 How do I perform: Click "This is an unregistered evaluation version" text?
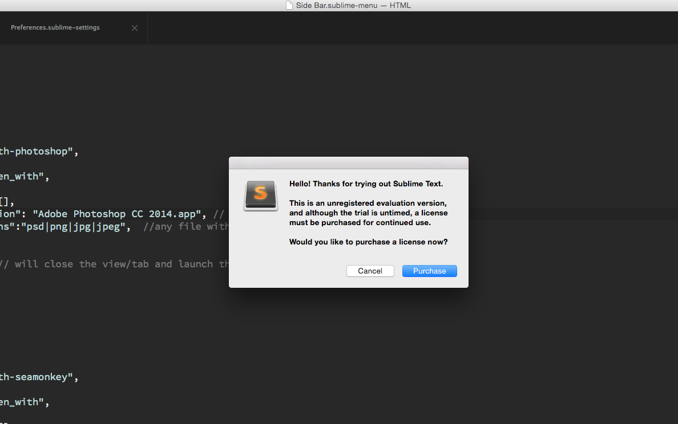click(368, 203)
